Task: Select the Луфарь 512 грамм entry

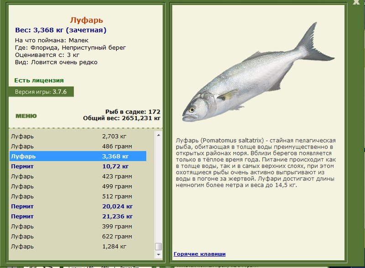Action: coord(78,196)
